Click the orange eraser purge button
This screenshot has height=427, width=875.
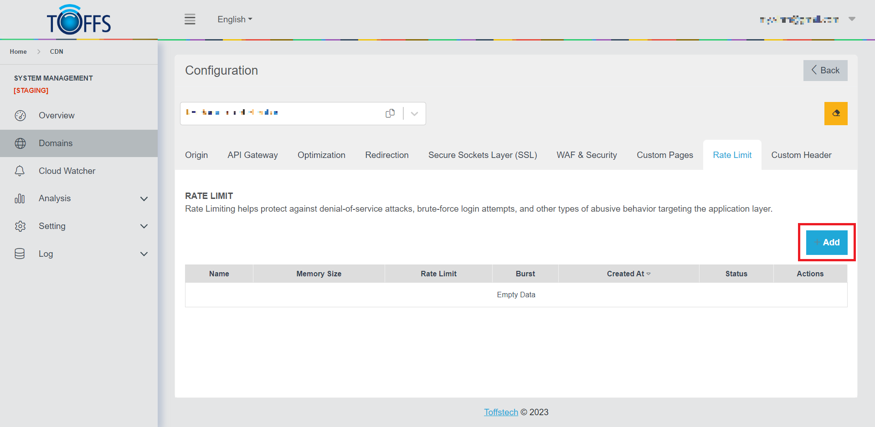click(835, 113)
